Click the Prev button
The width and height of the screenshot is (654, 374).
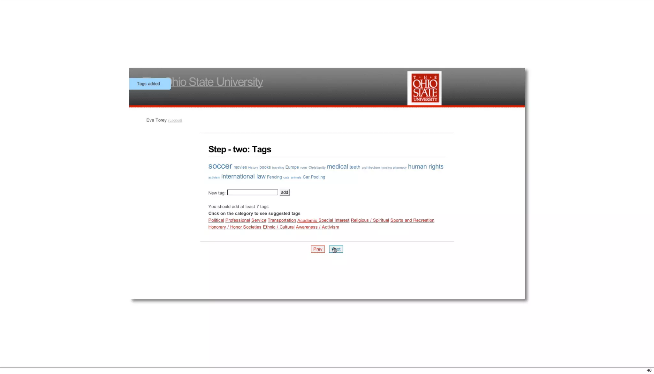[x=317, y=249]
